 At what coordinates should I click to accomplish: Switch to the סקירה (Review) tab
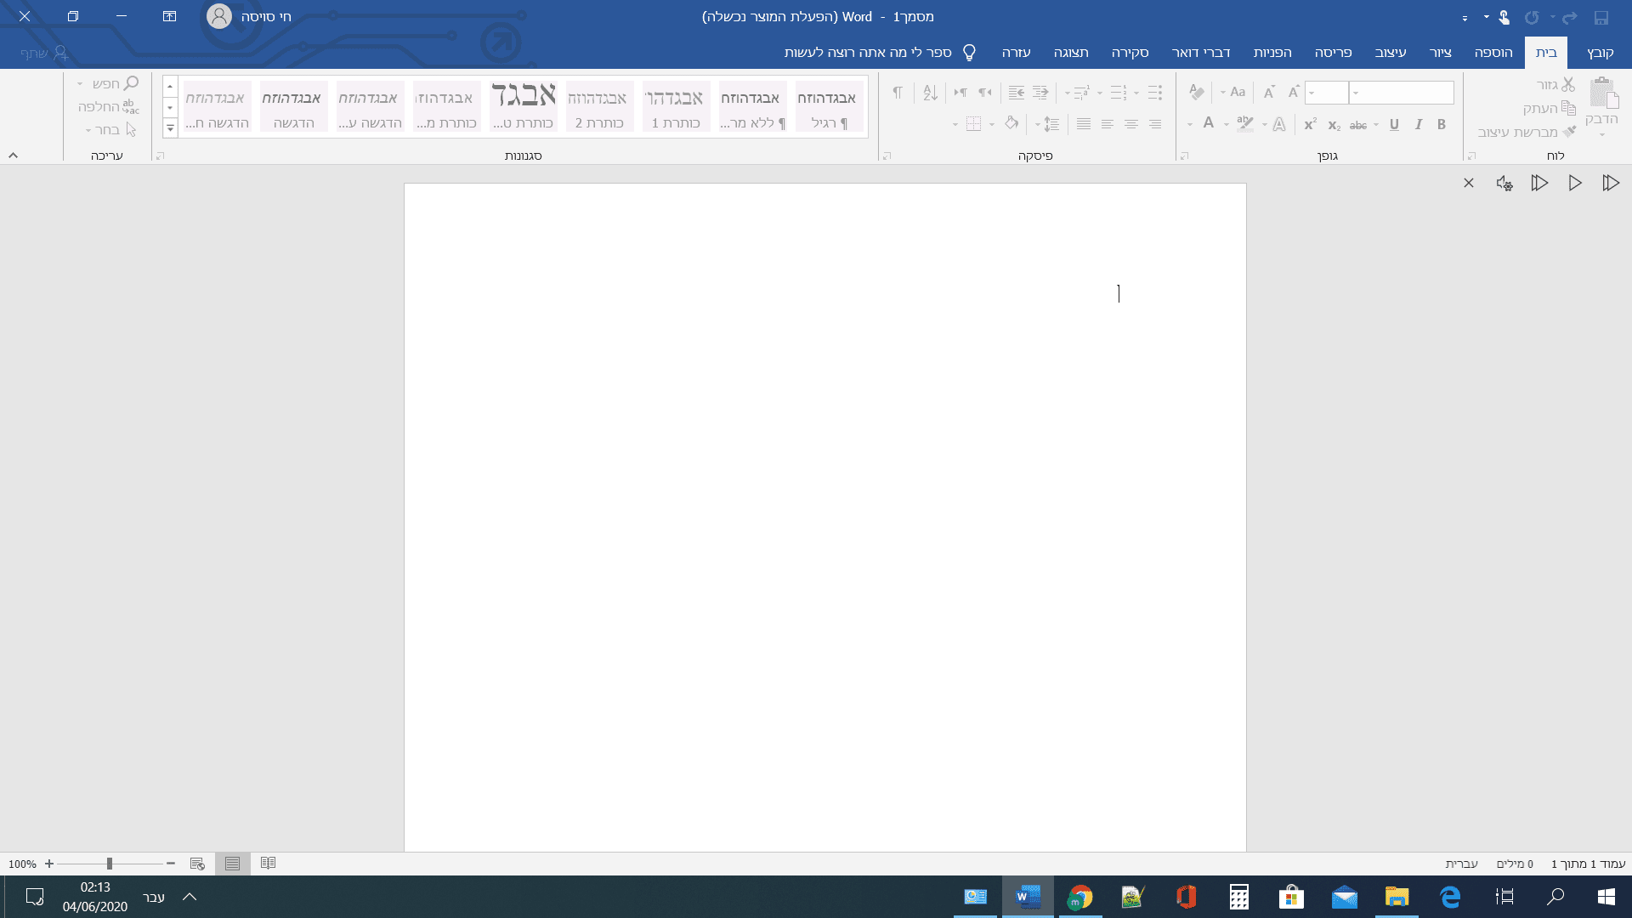(1130, 53)
